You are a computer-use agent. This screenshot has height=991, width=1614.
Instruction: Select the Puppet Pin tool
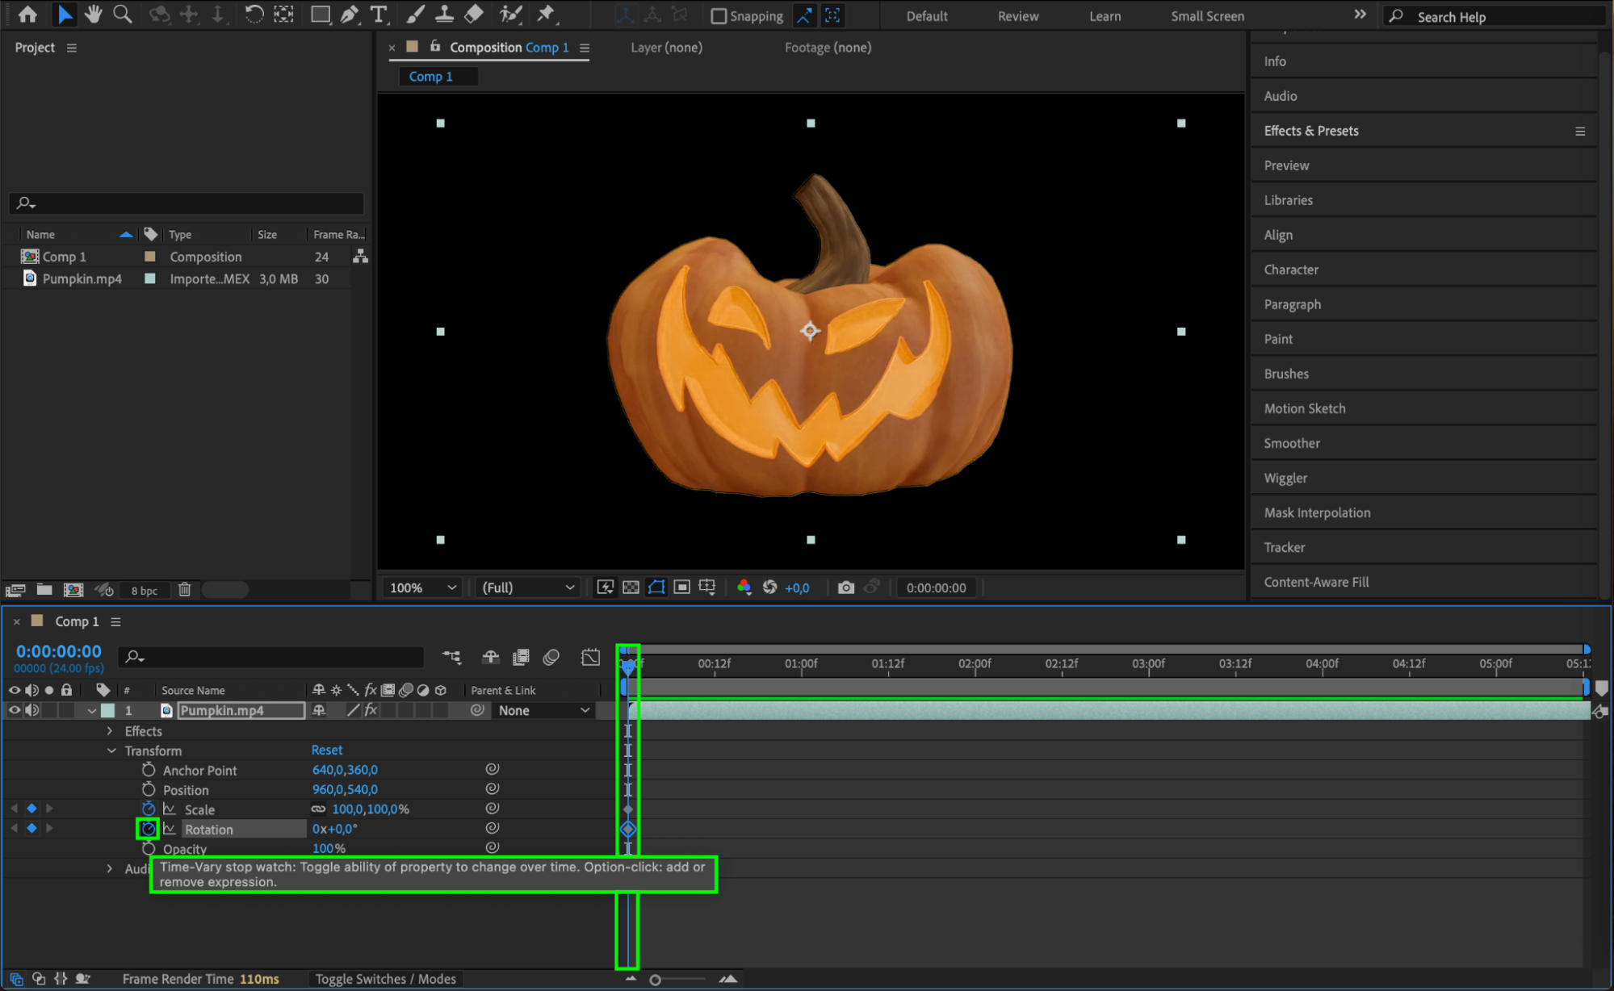pyautogui.click(x=547, y=14)
